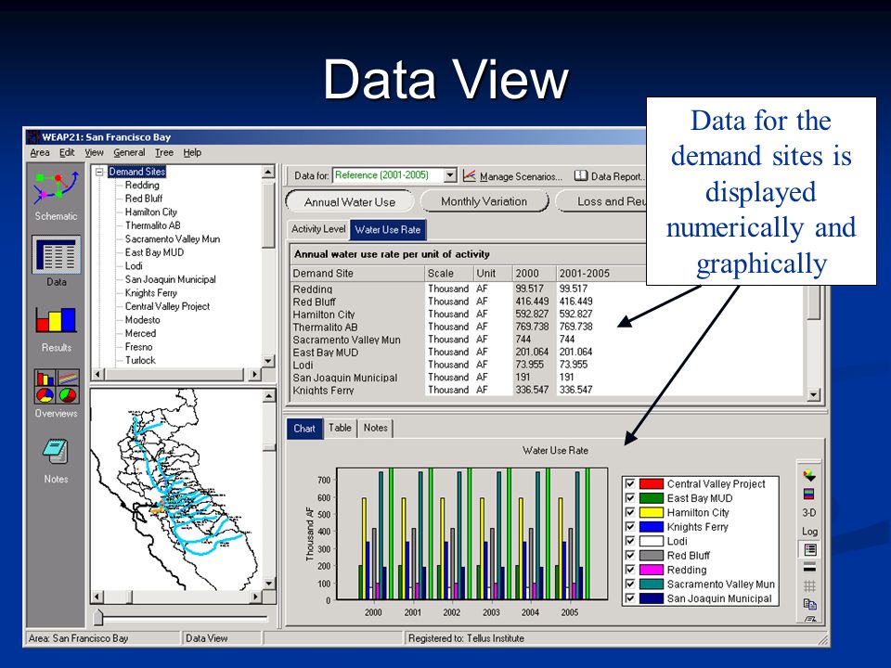Toggle 3-D chart display

pos(809,512)
